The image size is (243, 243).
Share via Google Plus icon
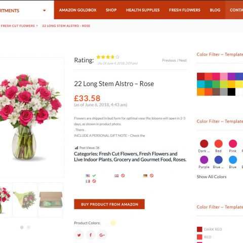[102, 235]
